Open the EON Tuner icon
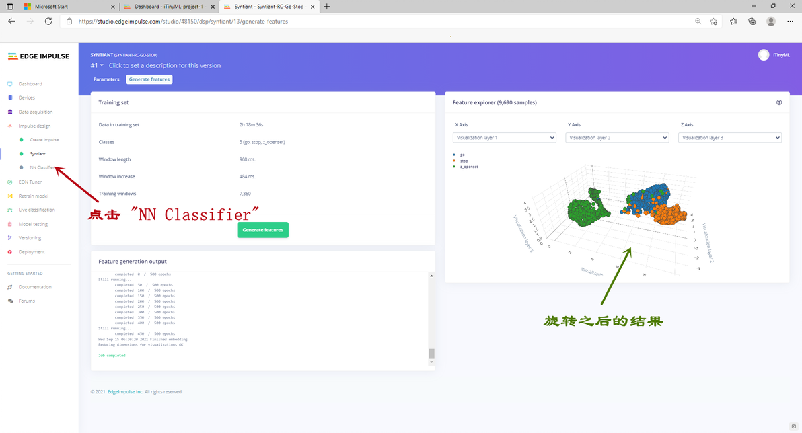Image resolution: width=802 pixels, height=433 pixels. [x=10, y=182]
